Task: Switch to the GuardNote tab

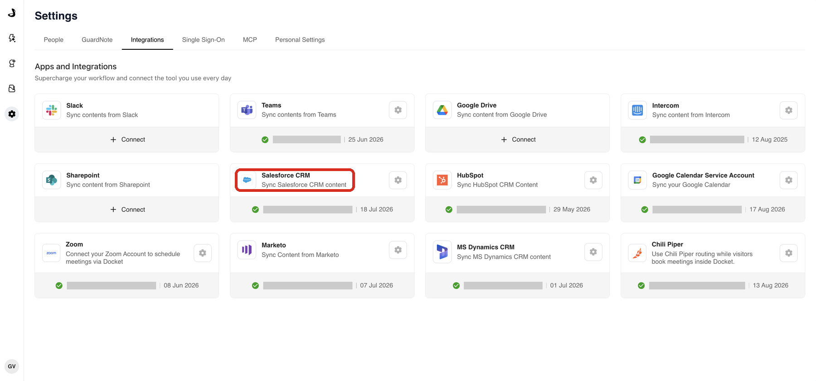Action: coord(97,40)
